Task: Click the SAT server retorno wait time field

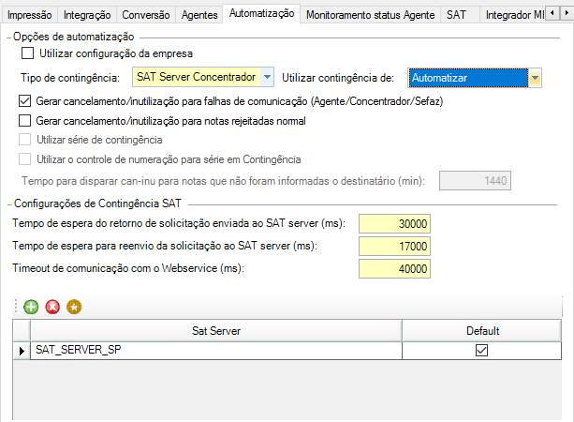Action: click(x=395, y=223)
